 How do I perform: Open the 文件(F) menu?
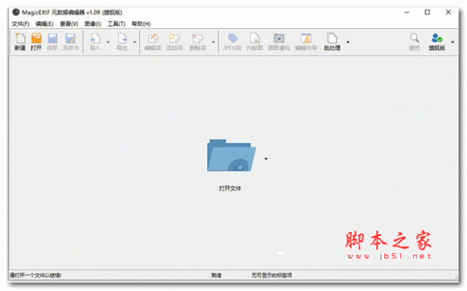pos(20,24)
